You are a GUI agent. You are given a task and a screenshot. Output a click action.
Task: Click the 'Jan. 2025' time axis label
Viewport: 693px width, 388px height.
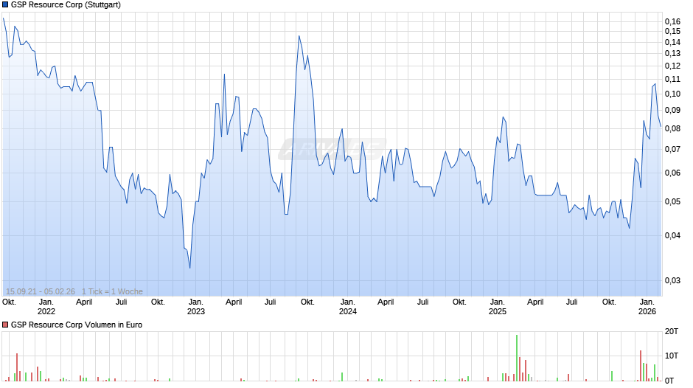(x=497, y=307)
